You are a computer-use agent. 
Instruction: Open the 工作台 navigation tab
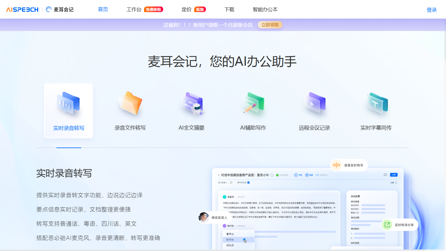click(x=134, y=10)
